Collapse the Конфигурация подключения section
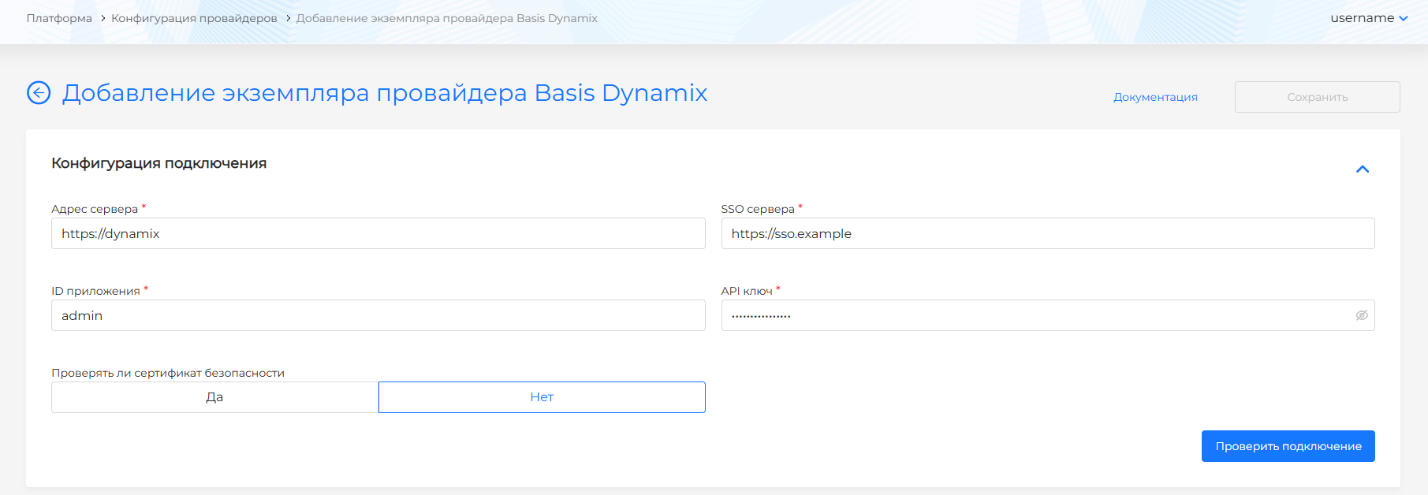This screenshot has width=1428, height=495. [x=1362, y=169]
